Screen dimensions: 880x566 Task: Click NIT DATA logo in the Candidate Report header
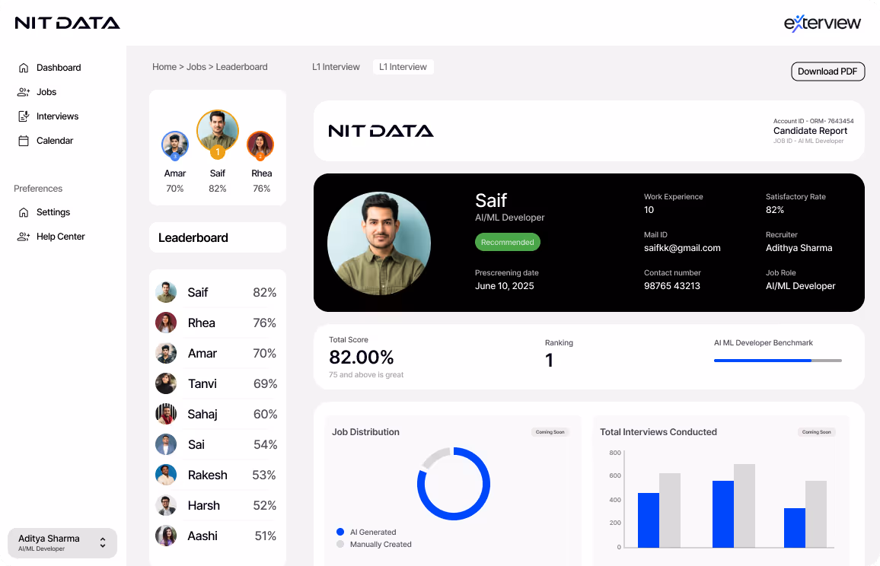[381, 132]
